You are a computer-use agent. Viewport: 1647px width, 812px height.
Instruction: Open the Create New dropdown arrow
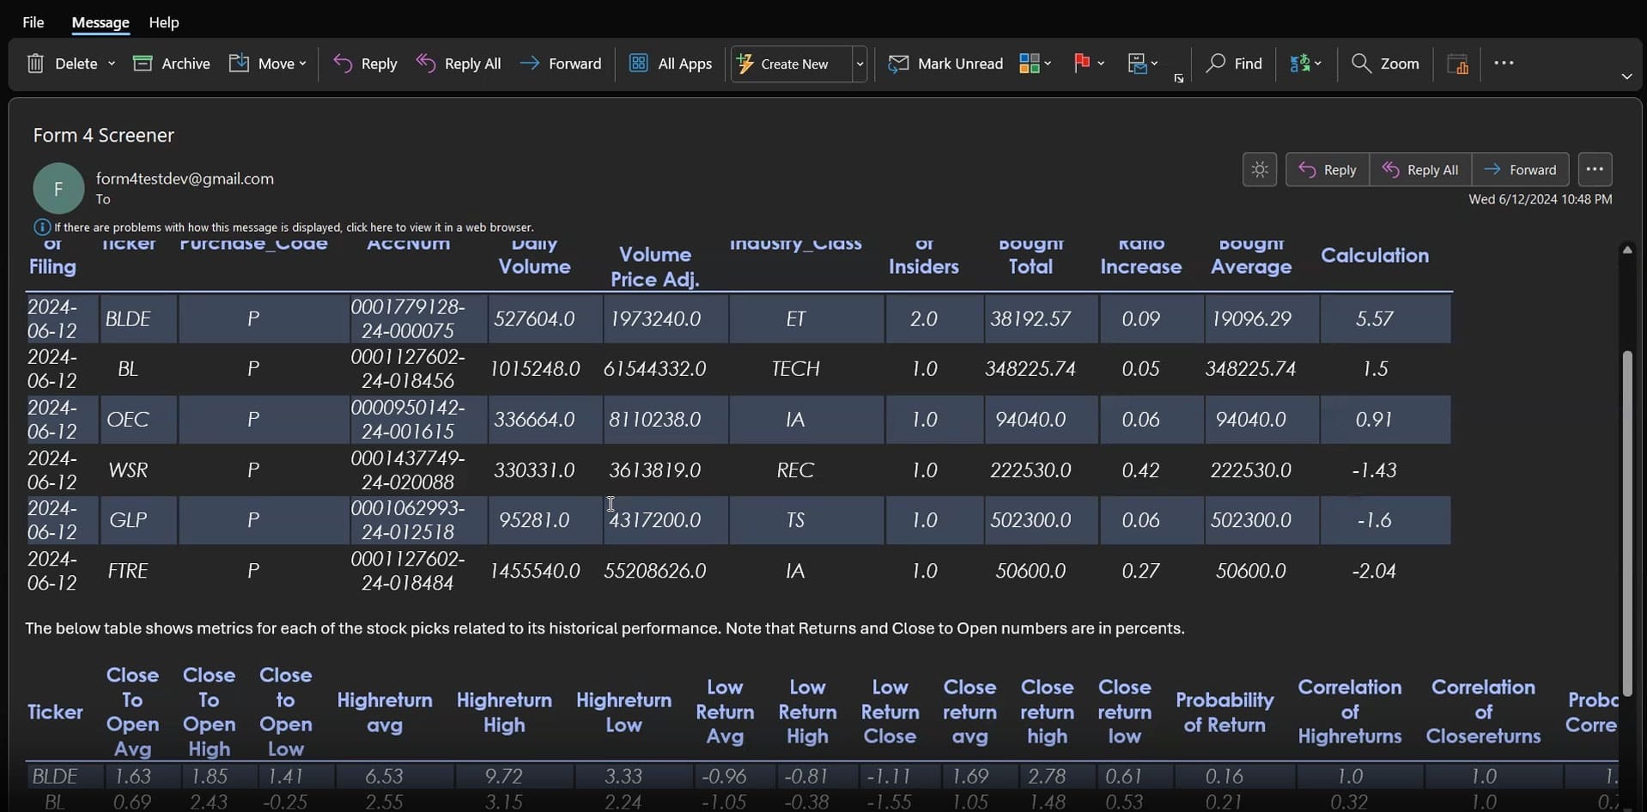(x=859, y=64)
